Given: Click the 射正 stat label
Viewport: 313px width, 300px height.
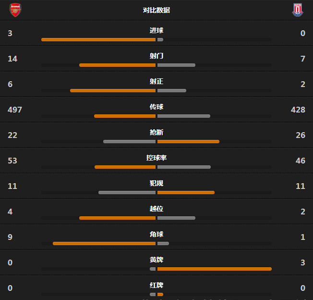Looking at the screenshot, I should (156, 81).
